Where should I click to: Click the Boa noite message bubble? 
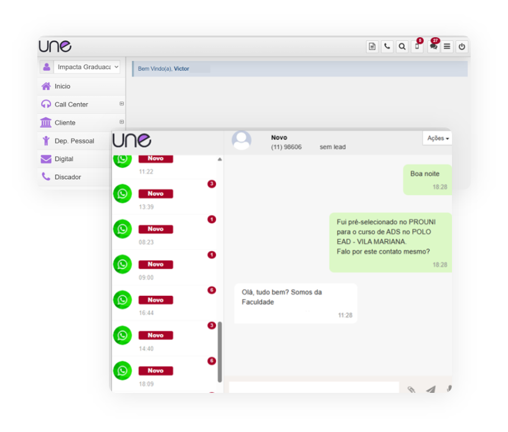click(427, 180)
